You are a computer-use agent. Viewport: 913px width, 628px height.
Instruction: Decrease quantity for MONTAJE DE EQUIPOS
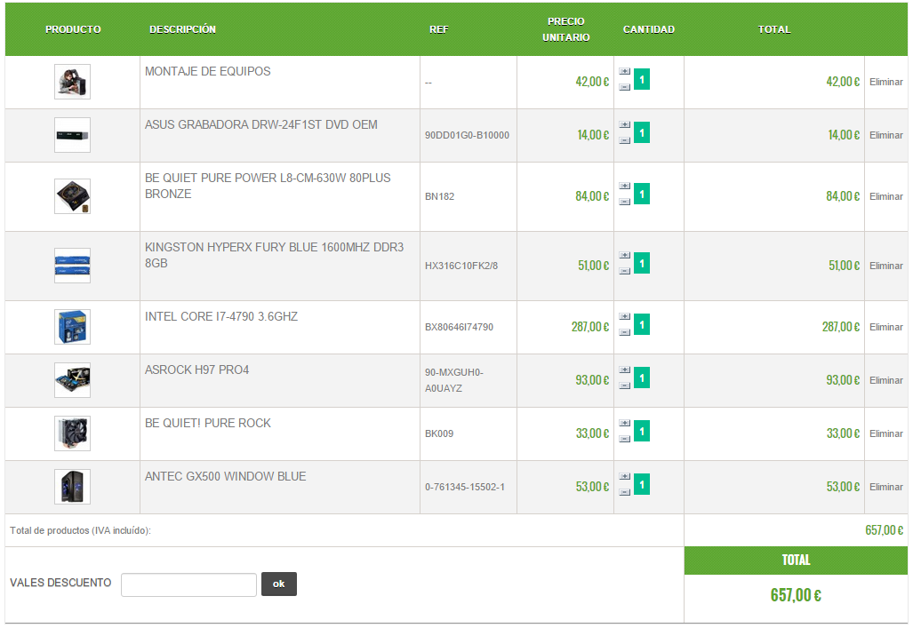pos(624,87)
